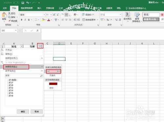Toggle the Select All checkbox in filter list
Viewport: 164px width, 122px height.
click(x=10, y=80)
